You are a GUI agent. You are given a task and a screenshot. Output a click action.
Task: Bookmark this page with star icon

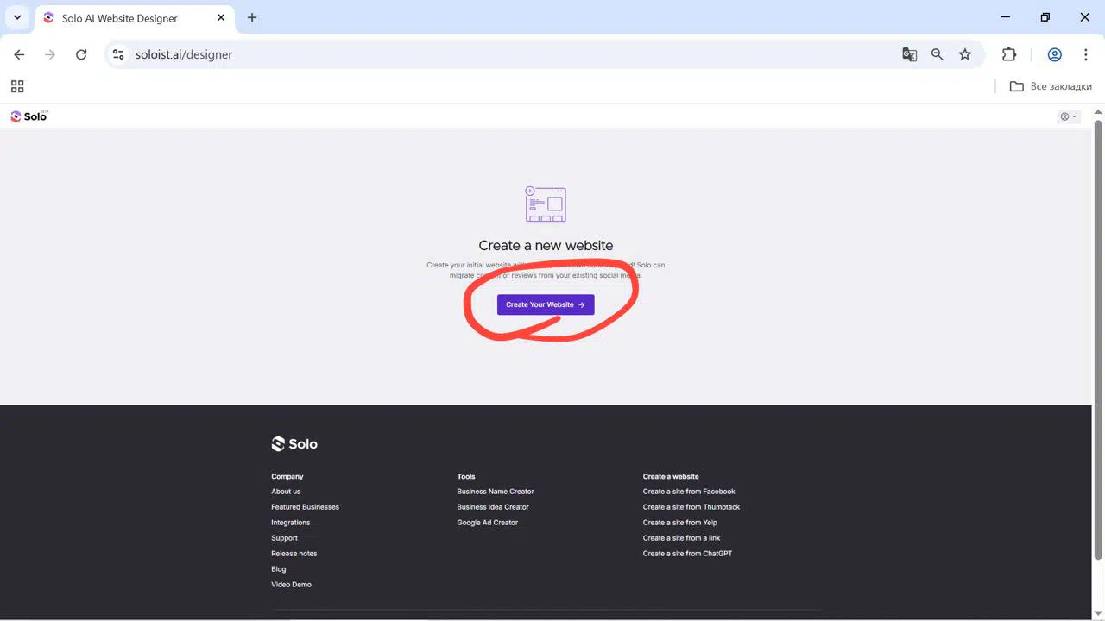(x=965, y=54)
